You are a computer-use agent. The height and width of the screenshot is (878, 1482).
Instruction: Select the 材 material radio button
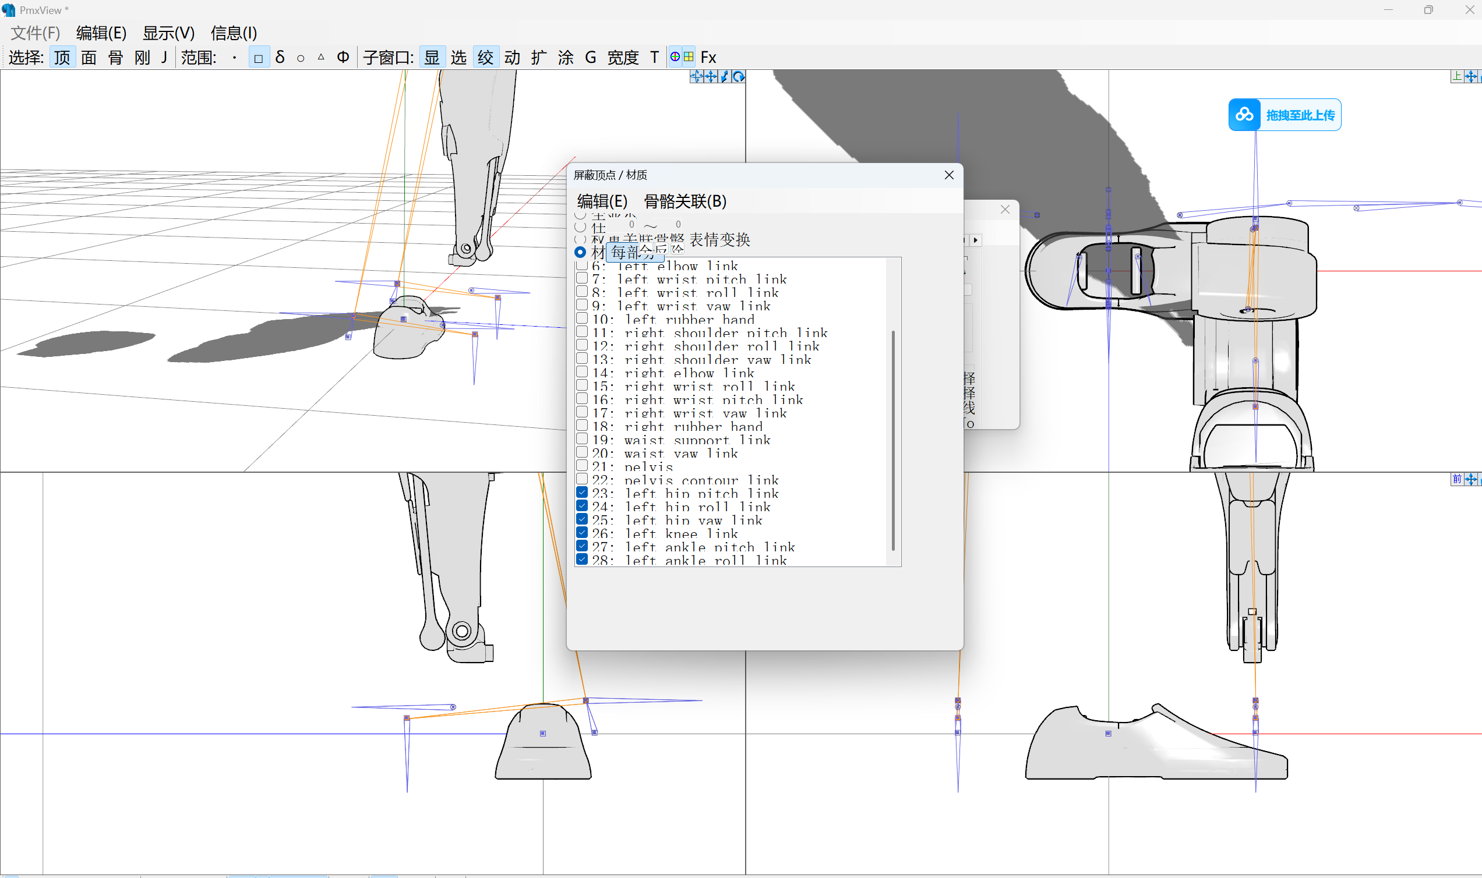pos(580,252)
